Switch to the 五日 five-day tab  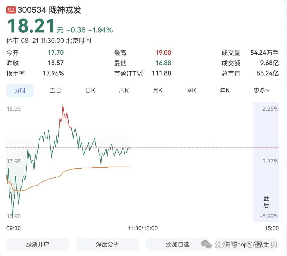(55, 90)
